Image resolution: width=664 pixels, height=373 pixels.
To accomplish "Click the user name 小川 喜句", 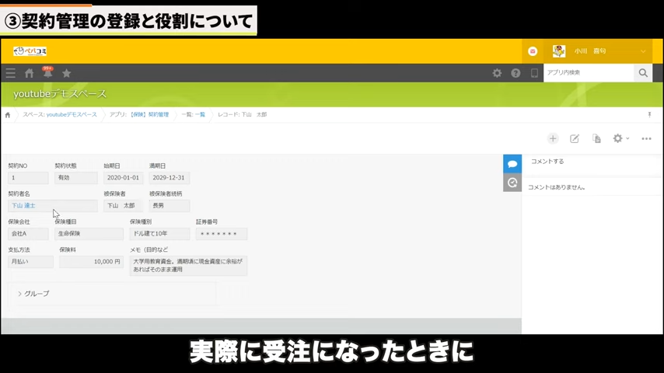I will tap(590, 51).
